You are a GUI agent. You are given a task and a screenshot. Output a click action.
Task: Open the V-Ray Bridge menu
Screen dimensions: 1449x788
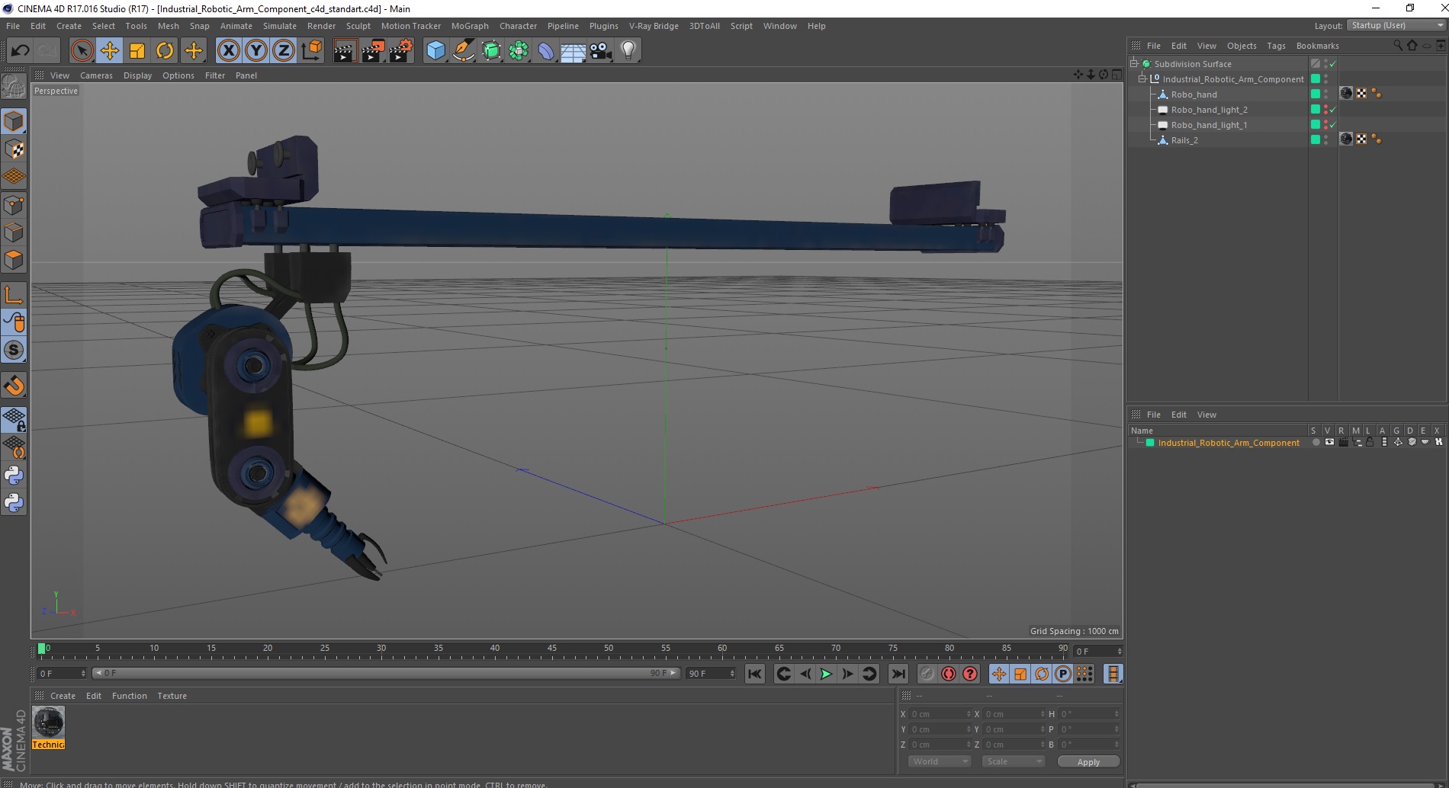(x=654, y=26)
